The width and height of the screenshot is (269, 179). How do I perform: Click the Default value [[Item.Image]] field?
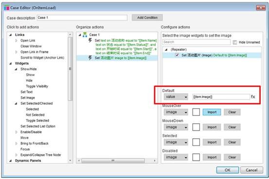pyautogui.click(x=221, y=97)
